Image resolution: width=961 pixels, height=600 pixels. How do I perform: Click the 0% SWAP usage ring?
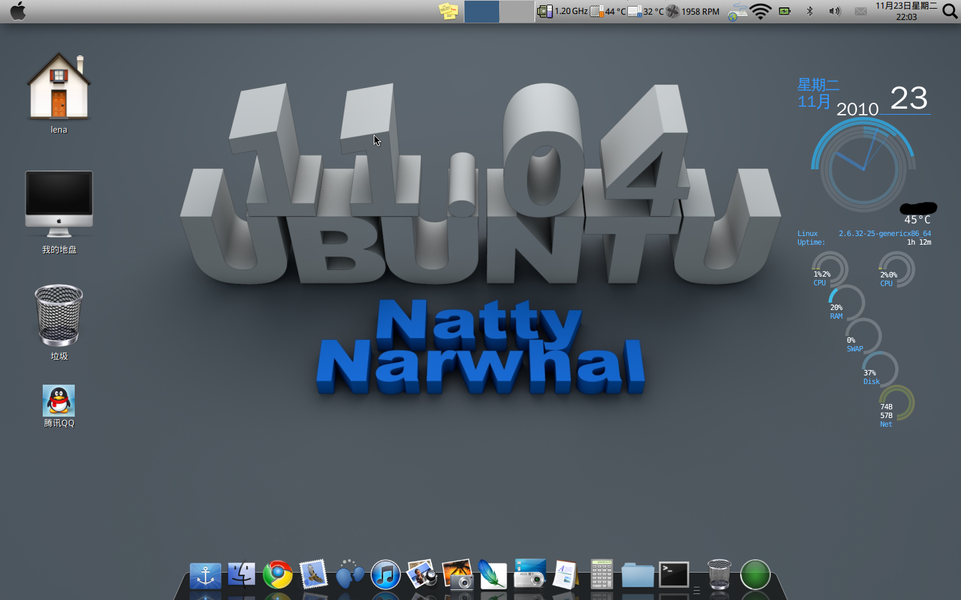tap(862, 337)
